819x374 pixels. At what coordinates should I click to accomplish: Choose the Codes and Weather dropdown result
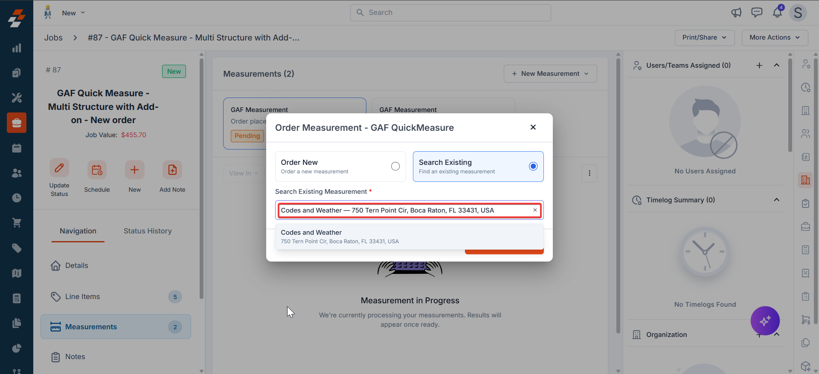[409, 236]
